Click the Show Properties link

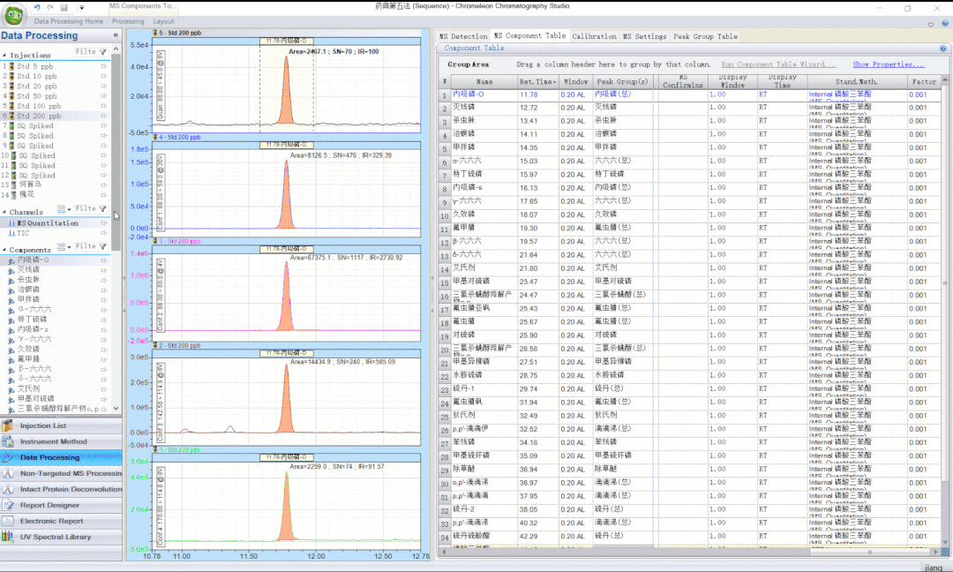click(x=888, y=64)
